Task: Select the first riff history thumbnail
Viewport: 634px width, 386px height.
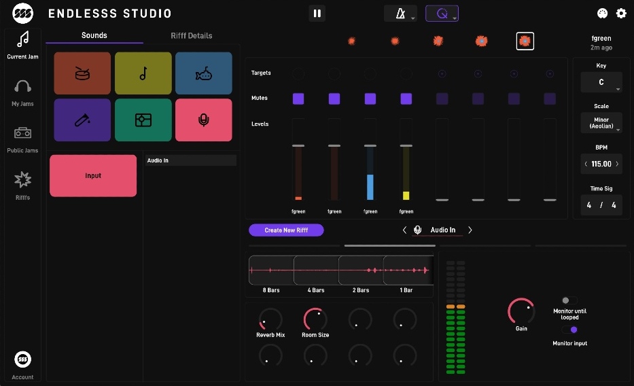Action: click(x=352, y=41)
